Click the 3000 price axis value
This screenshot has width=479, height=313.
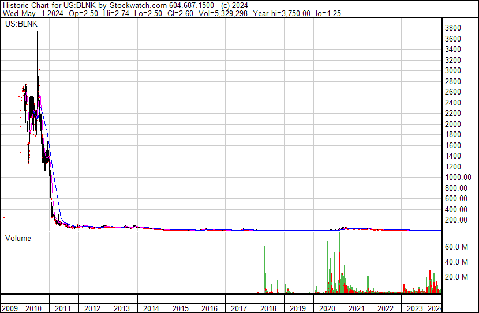[453, 70]
